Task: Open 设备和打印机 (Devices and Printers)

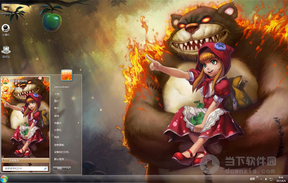Action: coord(61,152)
